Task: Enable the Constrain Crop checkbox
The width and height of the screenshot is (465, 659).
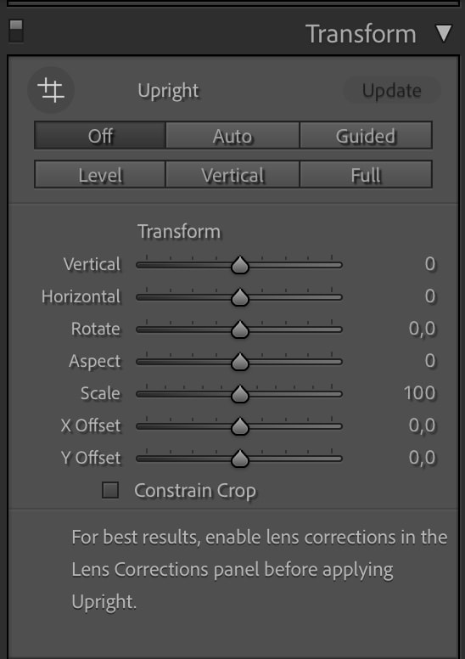Action: [110, 490]
